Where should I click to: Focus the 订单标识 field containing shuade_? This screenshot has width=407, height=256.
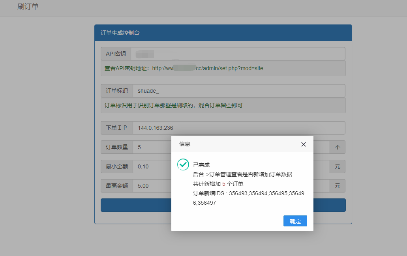[x=239, y=91]
